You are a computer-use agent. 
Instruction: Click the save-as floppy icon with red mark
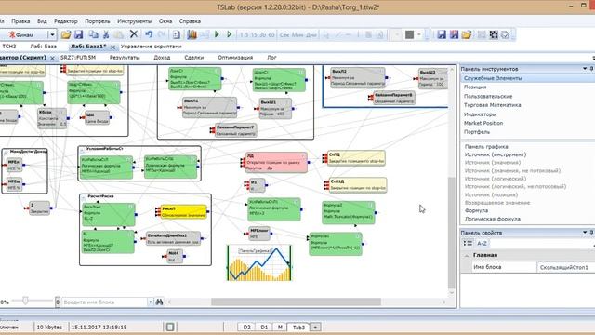click(454, 35)
